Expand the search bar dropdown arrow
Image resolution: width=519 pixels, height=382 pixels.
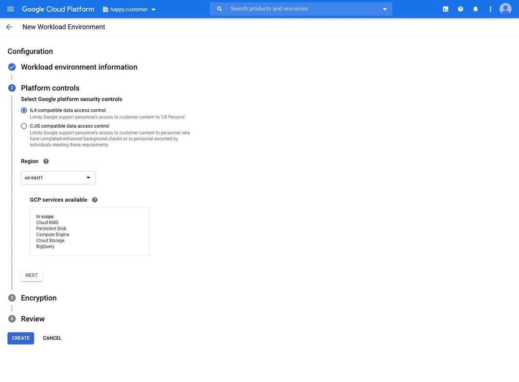pos(384,9)
